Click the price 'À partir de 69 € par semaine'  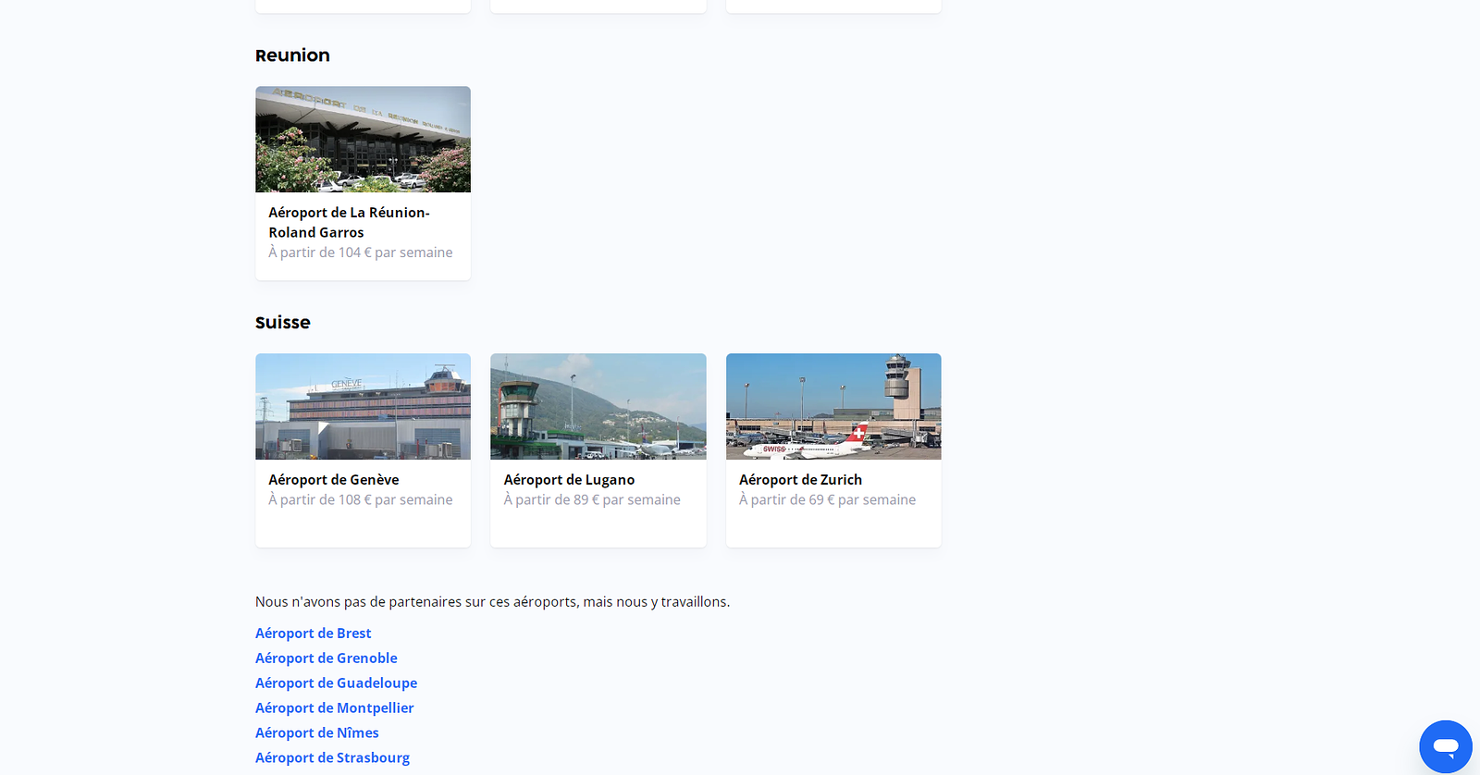pyautogui.click(x=828, y=500)
